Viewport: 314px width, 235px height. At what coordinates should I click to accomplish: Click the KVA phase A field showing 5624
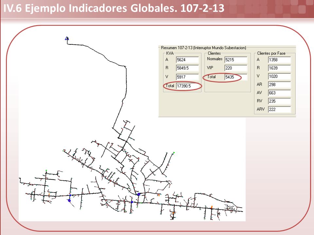click(x=187, y=60)
